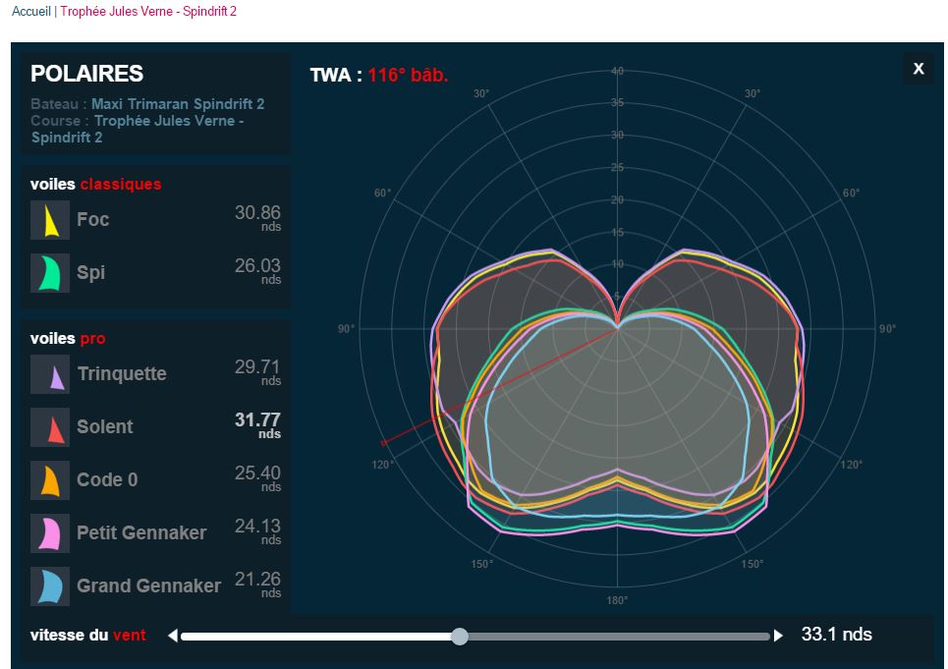Click the Grand Gennaker sail label

pyautogui.click(x=148, y=586)
